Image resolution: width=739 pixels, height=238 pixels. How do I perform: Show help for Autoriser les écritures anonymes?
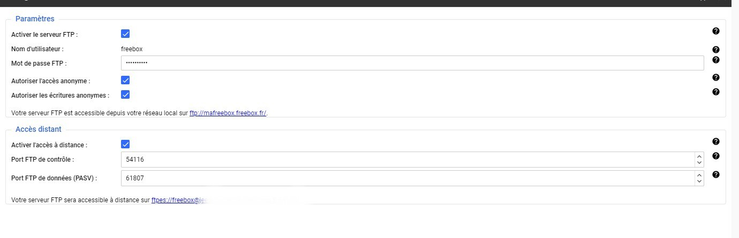pos(715,92)
